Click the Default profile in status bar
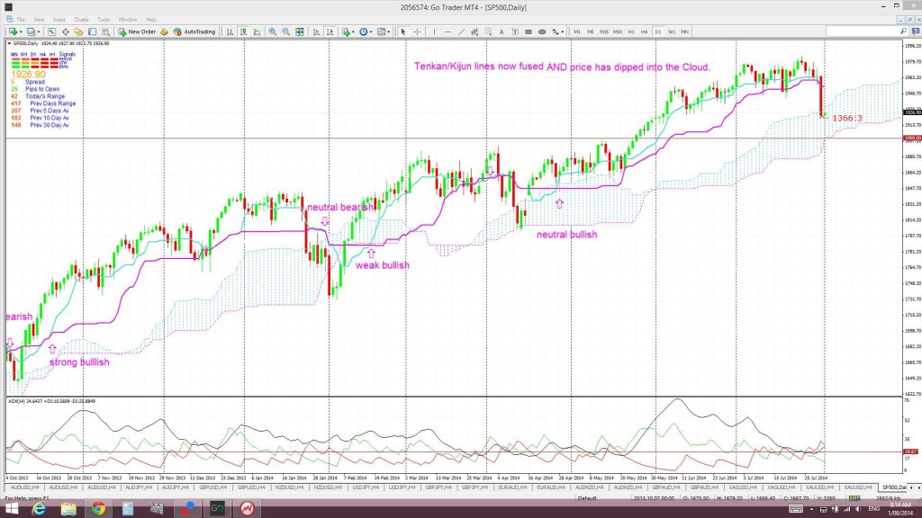 587,498
